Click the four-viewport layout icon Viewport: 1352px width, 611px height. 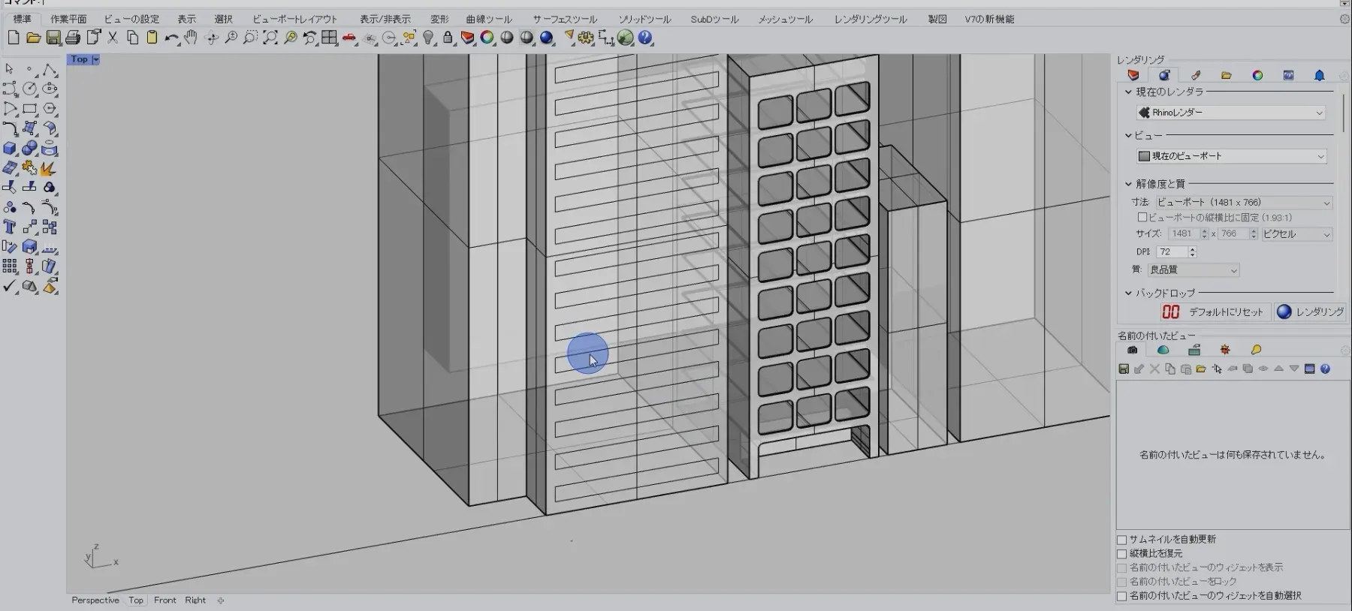pyautogui.click(x=329, y=38)
